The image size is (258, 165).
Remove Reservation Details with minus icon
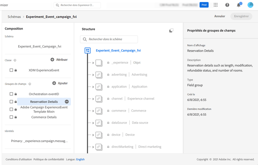click(67, 102)
